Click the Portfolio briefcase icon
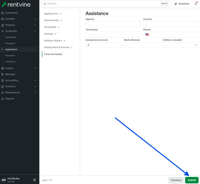 tap(3, 19)
